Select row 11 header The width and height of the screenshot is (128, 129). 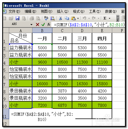tap(6, 114)
